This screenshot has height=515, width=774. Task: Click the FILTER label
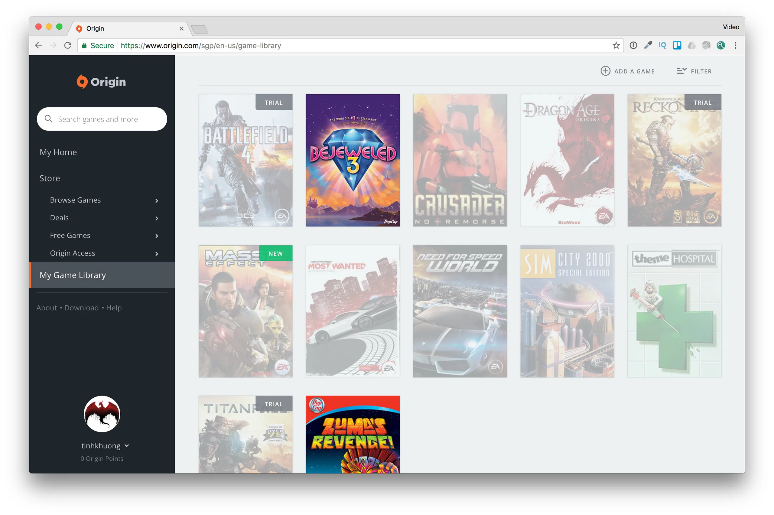701,71
